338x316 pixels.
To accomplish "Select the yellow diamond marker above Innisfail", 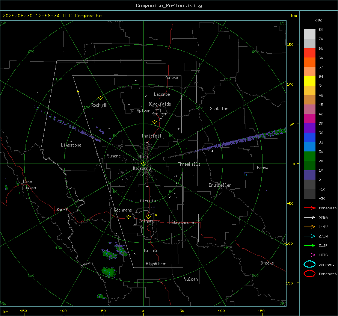I will point(154,122).
